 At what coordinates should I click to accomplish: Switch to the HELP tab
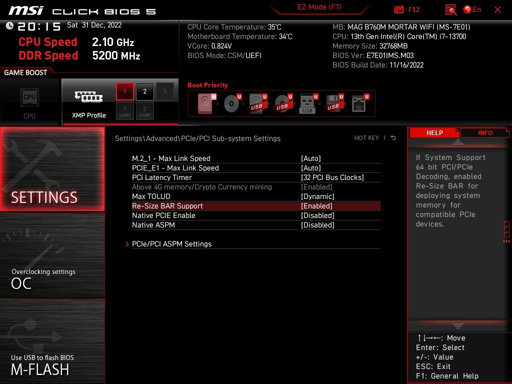(434, 132)
